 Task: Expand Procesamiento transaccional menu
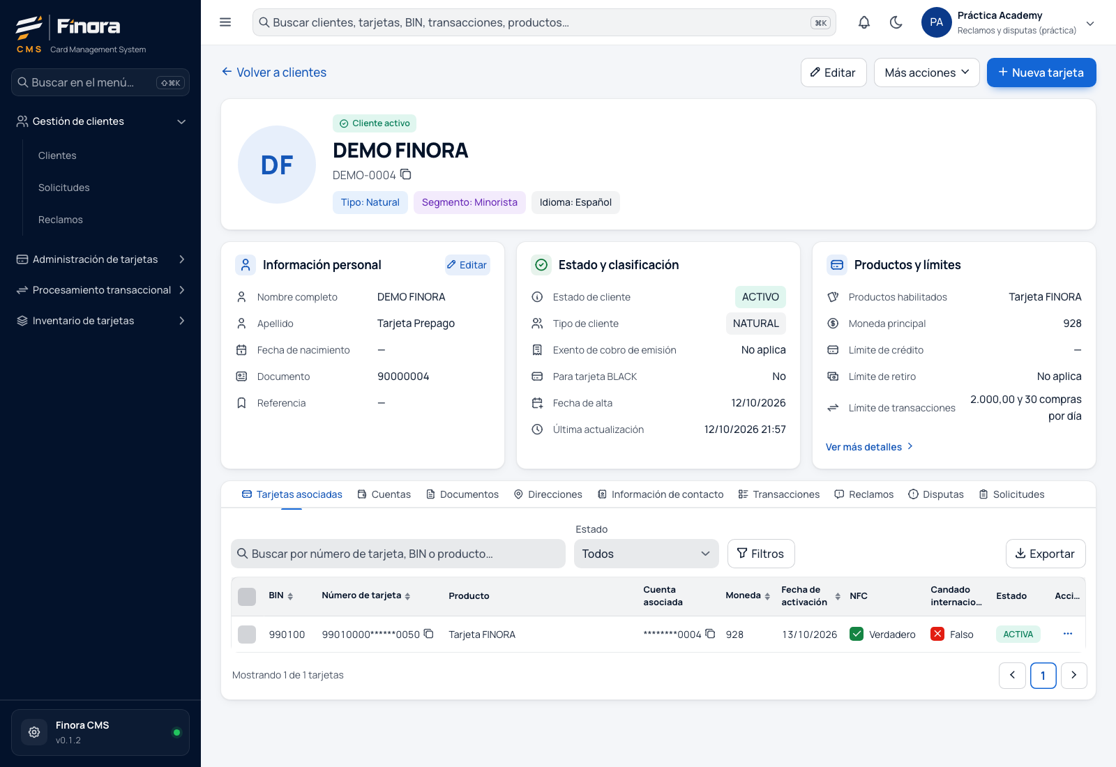coord(100,290)
